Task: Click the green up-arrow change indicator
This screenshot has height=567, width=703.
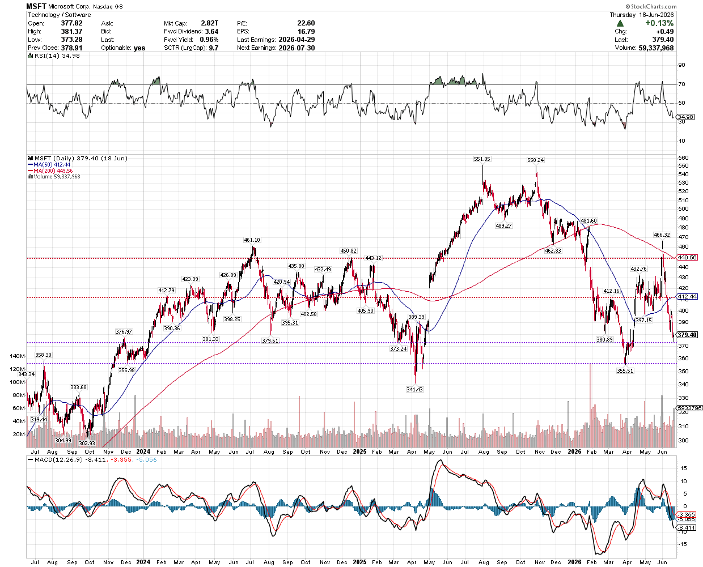Action: click(x=620, y=23)
